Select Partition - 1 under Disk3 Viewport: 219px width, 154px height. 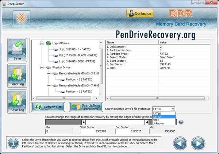(79, 92)
